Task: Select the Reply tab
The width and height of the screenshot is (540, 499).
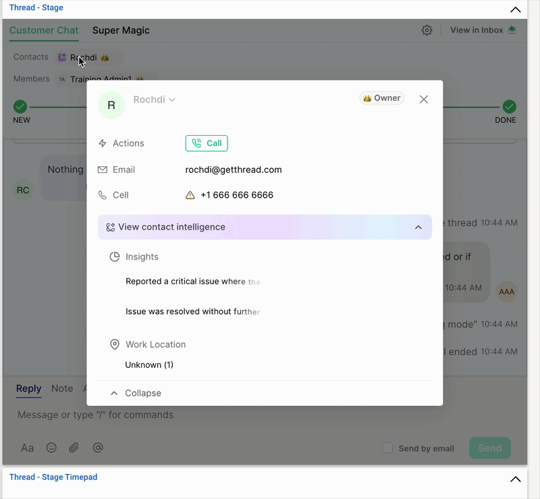Action: click(x=28, y=388)
